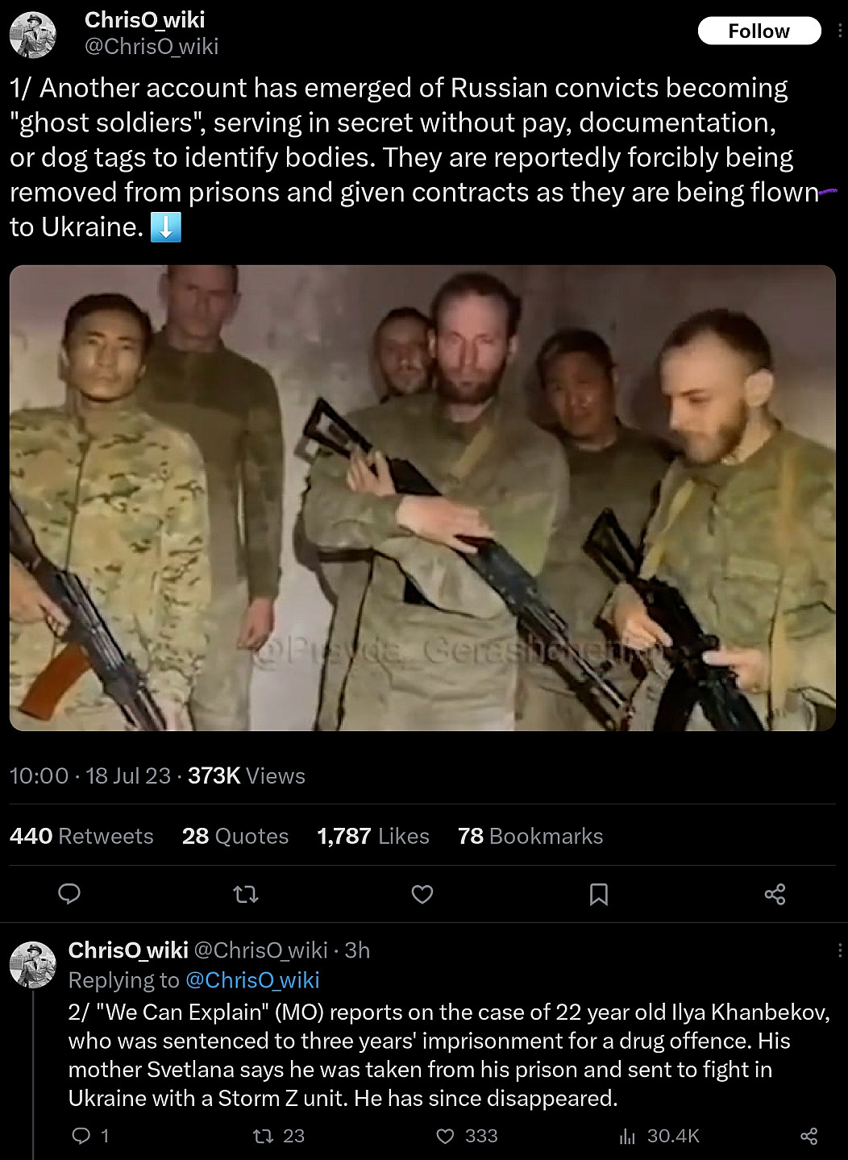Reply to the main tweet
This screenshot has height=1160, width=848.
(69, 894)
